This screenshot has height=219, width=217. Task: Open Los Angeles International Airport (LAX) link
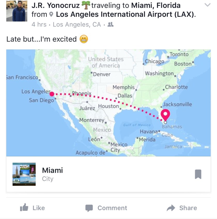click(x=125, y=14)
